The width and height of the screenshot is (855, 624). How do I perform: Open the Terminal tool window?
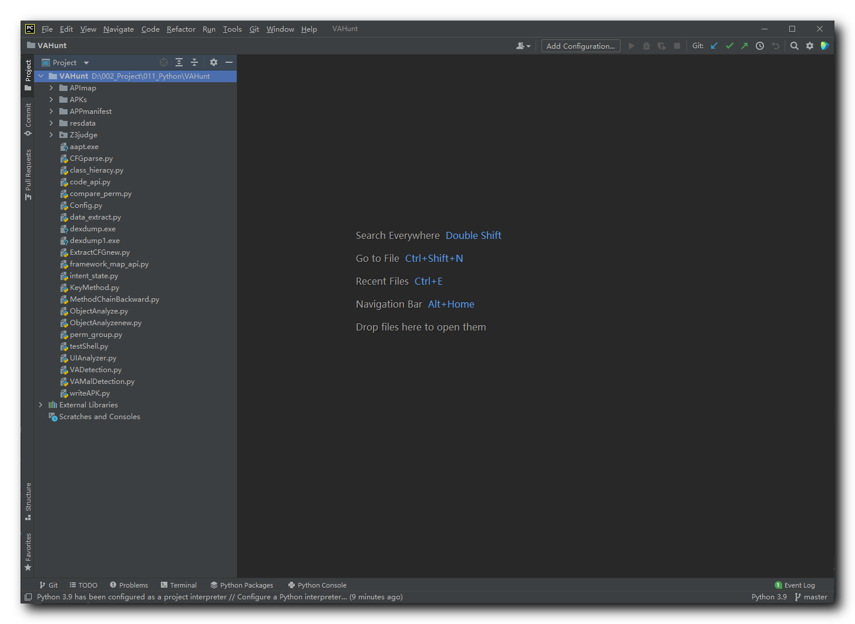click(179, 585)
